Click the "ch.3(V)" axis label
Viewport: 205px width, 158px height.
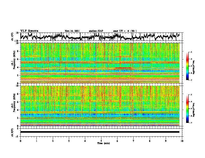(12, 132)
